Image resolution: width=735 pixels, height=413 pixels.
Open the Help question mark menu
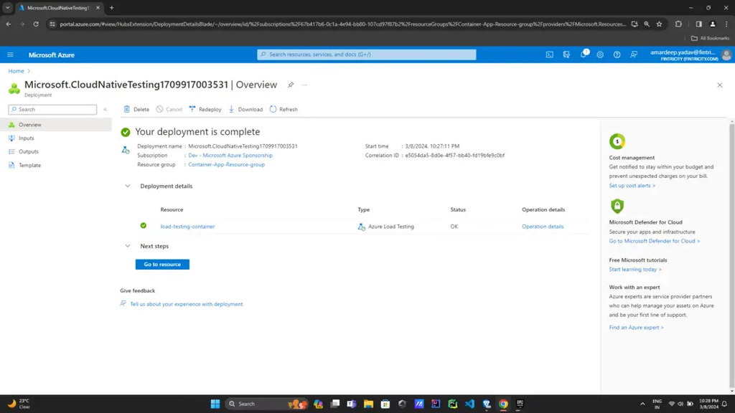[617, 54]
